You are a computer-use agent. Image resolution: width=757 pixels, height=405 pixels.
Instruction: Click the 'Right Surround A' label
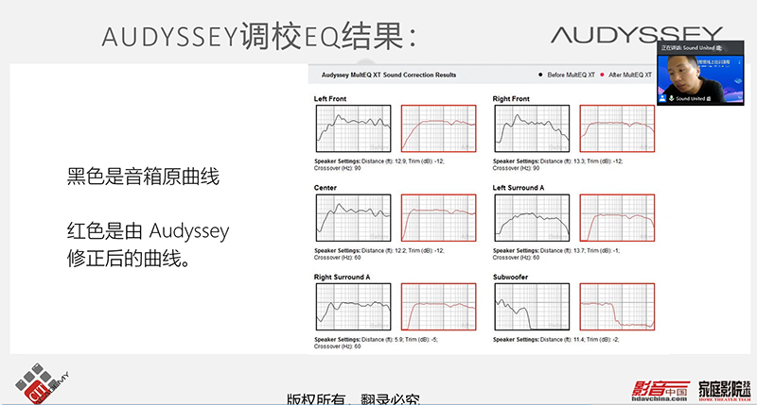[342, 277]
